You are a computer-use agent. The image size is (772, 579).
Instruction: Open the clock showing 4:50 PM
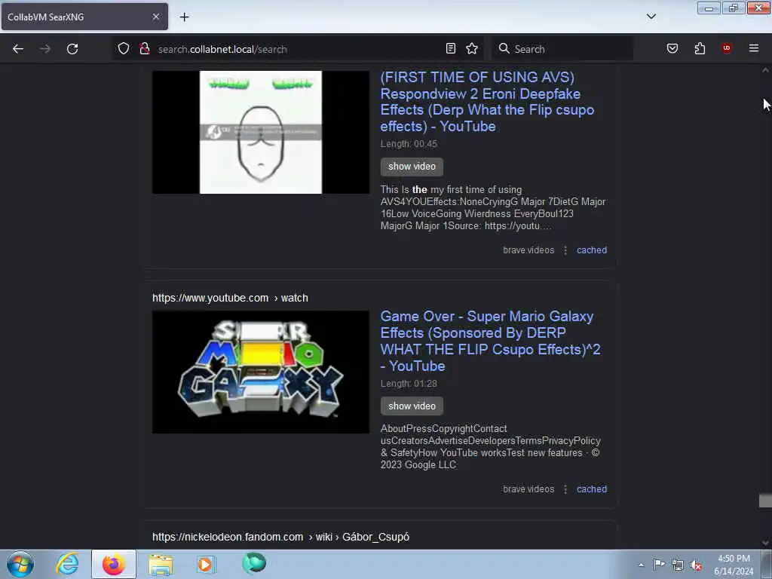point(734,565)
